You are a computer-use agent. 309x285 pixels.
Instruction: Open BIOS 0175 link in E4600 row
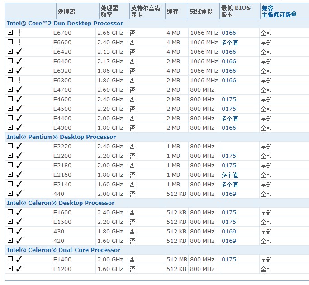click(x=229, y=100)
